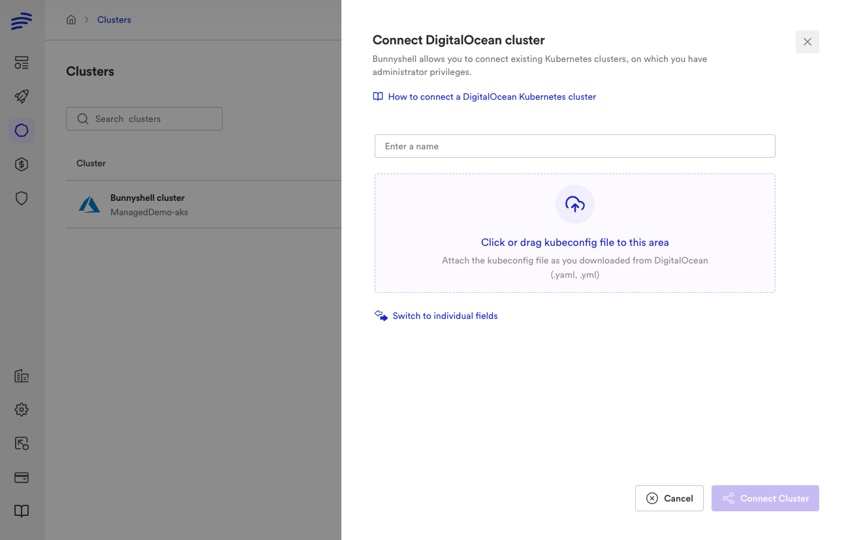This screenshot has height=540, width=848.
Task: Click the Cancel button
Action: (x=669, y=498)
